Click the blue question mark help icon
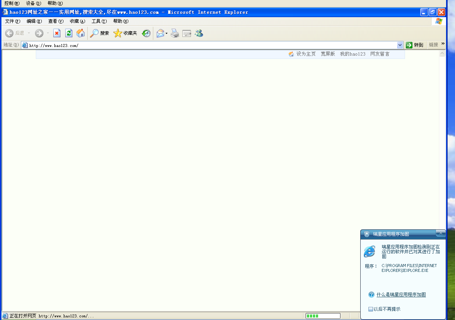The height and width of the screenshot is (320, 455). [x=371, y=295]
